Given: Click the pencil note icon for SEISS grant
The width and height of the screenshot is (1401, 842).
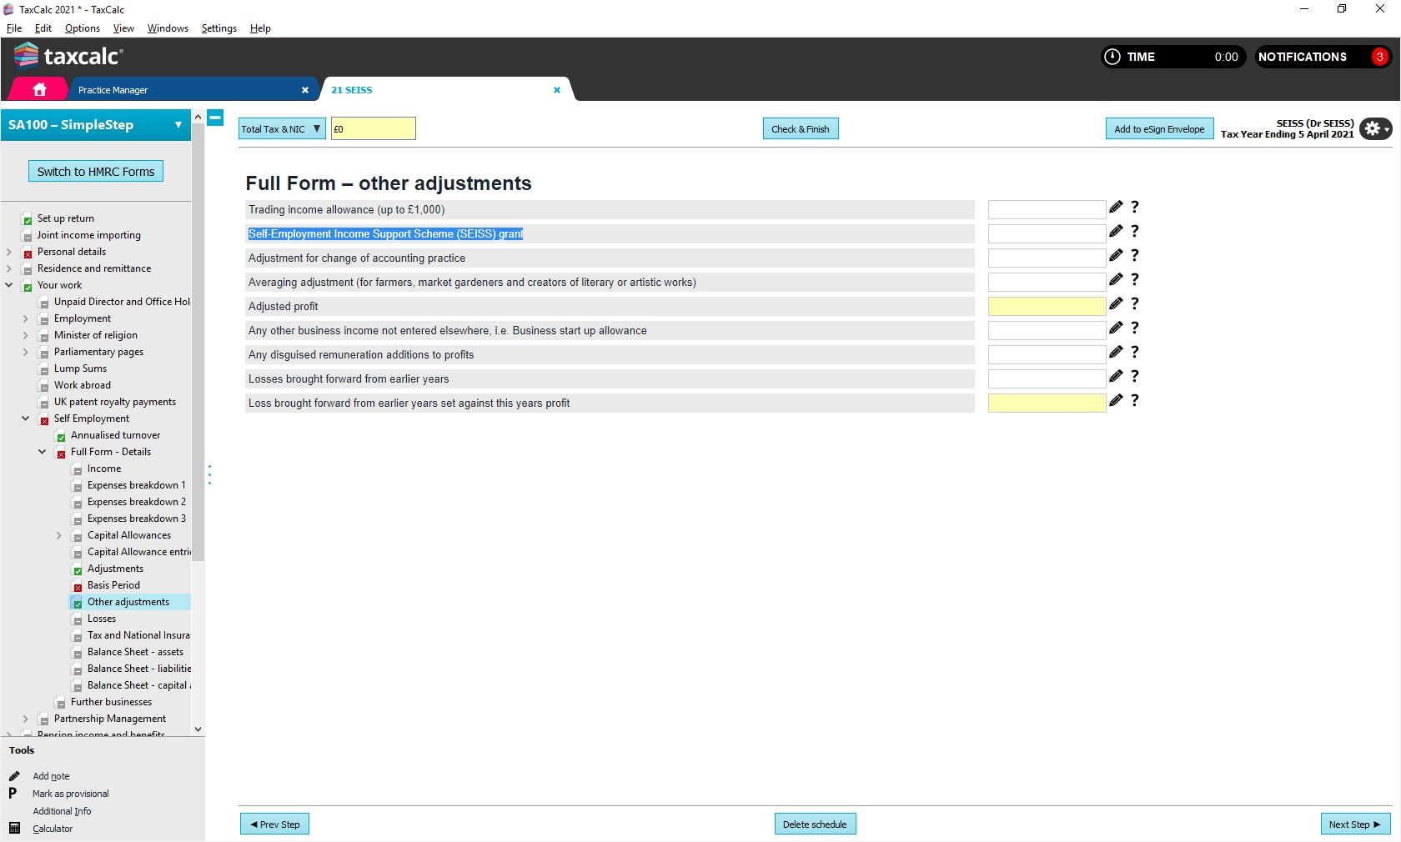Looking at the screenshot, I should [x=1116, y=231].
